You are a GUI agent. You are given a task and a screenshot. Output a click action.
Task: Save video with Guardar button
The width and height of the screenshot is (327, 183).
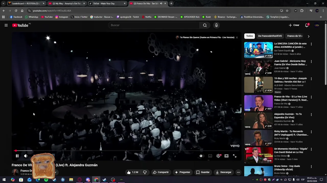[203, 172]
